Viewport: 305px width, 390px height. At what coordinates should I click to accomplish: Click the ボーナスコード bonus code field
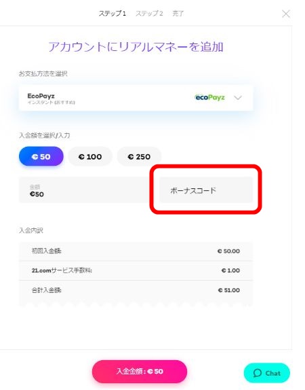point(206,190)
